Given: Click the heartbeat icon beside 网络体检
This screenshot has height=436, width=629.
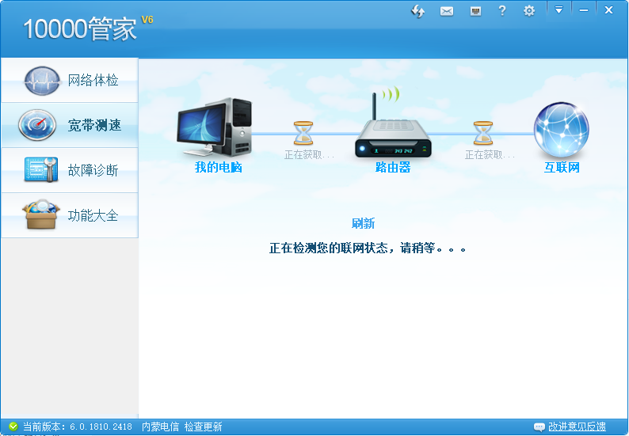Looking at the screenshot, I should [x=42, y=81].
